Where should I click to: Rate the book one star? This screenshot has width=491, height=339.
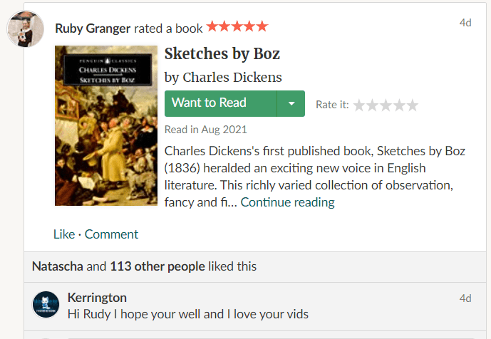pos(359,105)
